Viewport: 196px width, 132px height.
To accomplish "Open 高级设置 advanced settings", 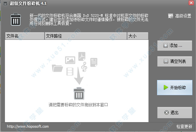I will 180,16.
